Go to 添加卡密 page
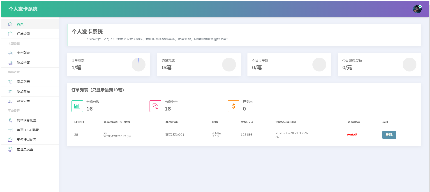The width and height of the screenshot is (430, 192). [30, 63]
